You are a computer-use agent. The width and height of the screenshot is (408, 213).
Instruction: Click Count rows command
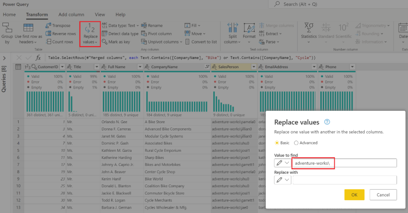click(x=59, y=41)
